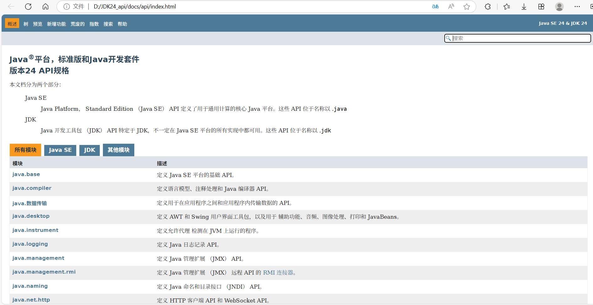Click the 版本24 API规格 heading
The width and height of the screenshot is (593, 305).
pos(39,71)
